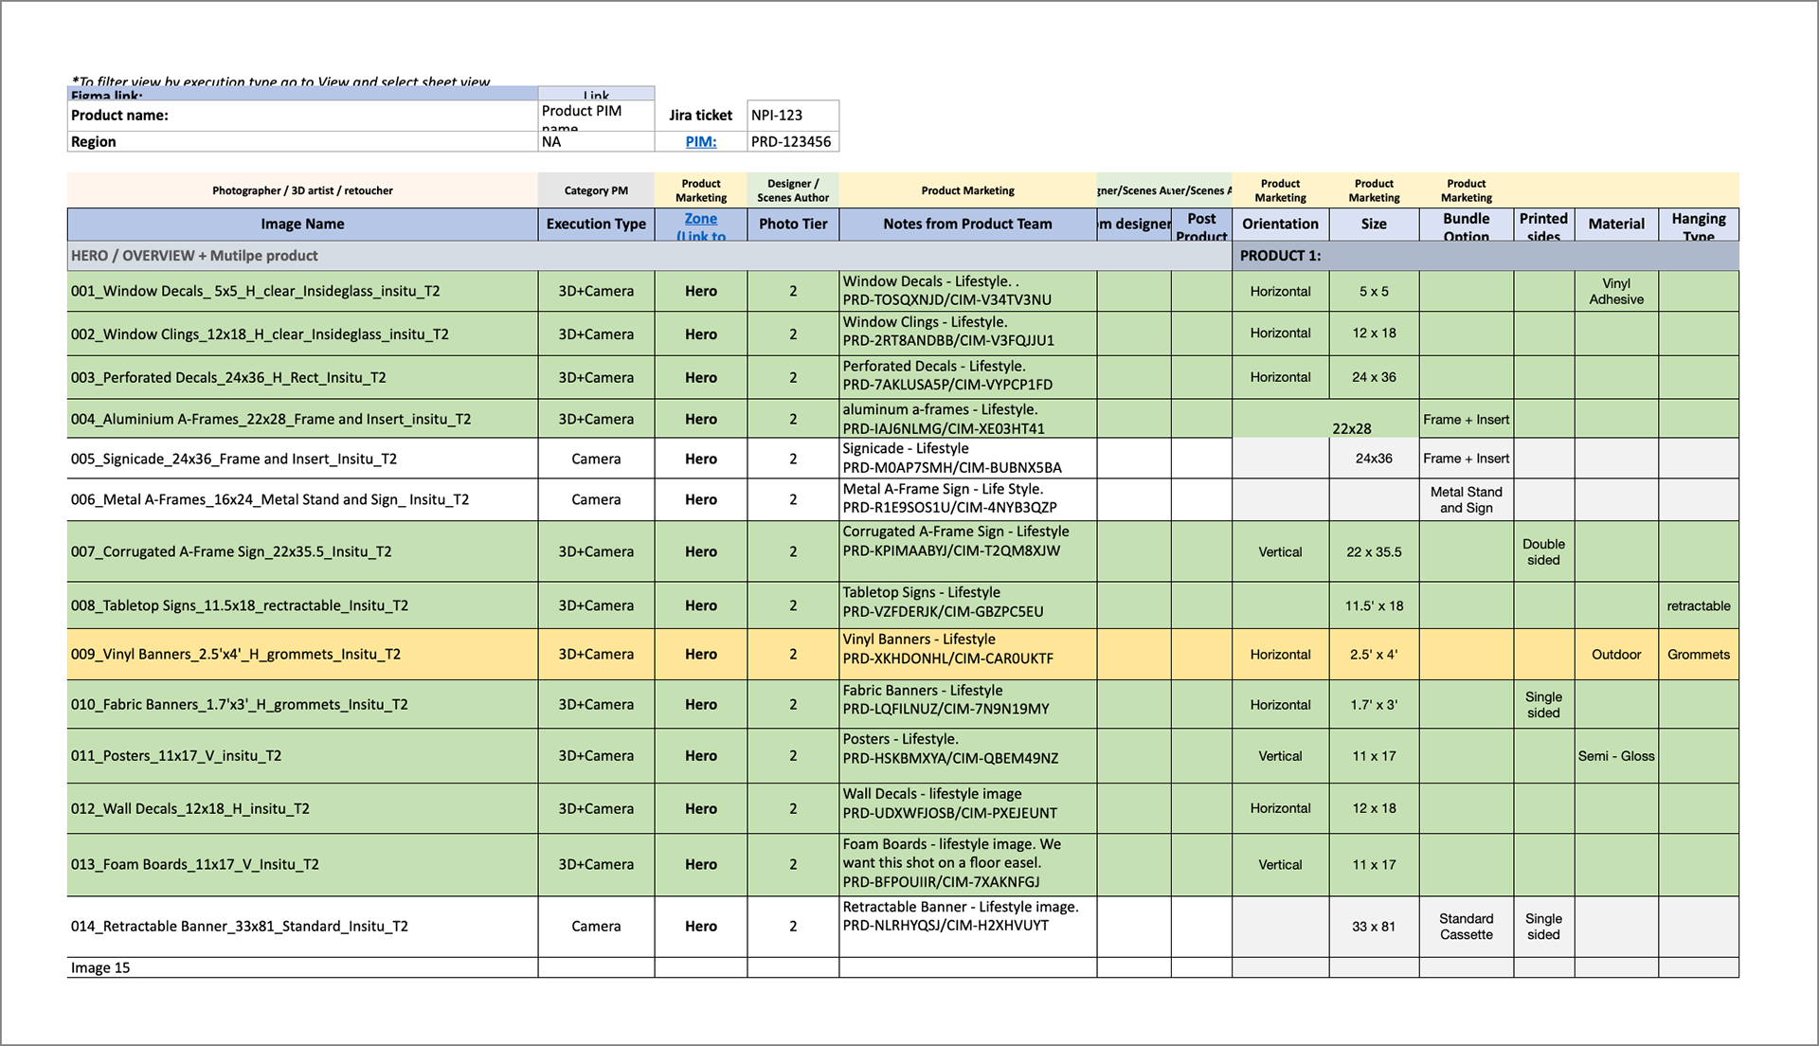This screenshot has height=1046, width=1819.
Task: Click the PRODUCT 1: section header
Action: 1486,256
